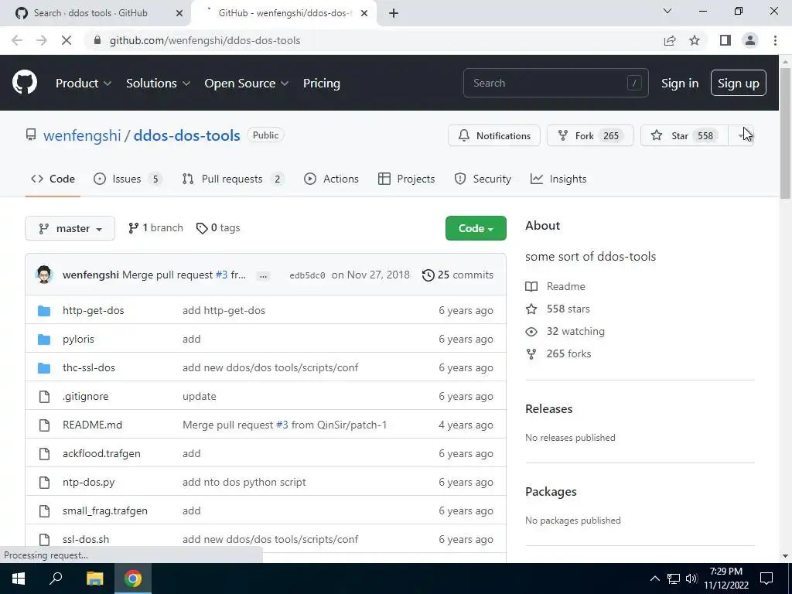
Task: Open the master branch selector
Action: click(x=70, y=228)
